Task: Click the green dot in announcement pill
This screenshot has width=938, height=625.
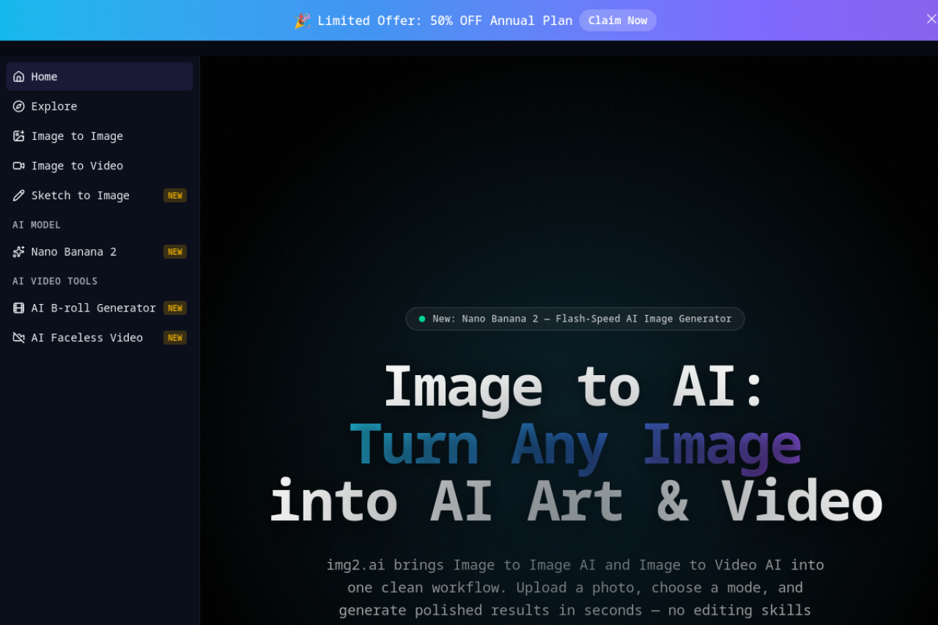Action: coord(422,319)
